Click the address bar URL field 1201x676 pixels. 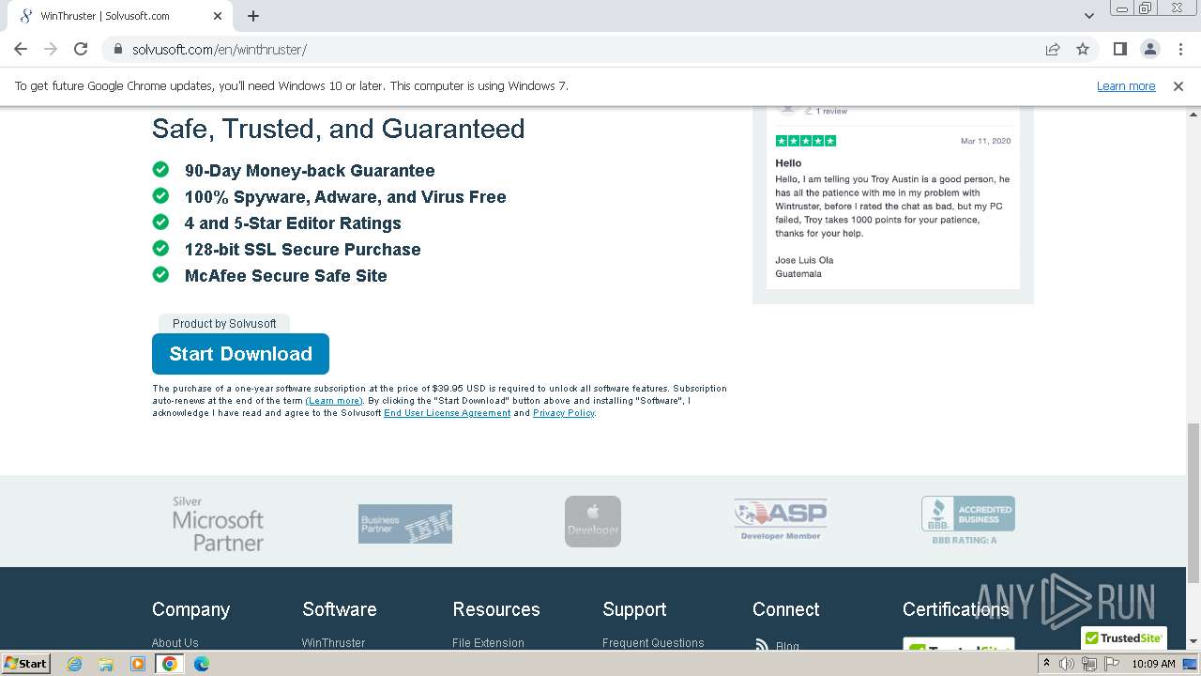582,49
